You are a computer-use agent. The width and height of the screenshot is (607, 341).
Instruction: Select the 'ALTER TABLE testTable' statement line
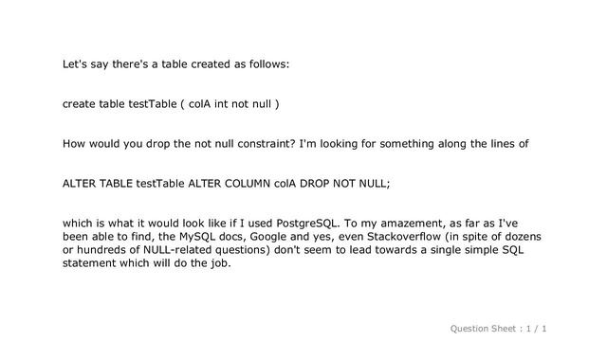coord(226,183)
